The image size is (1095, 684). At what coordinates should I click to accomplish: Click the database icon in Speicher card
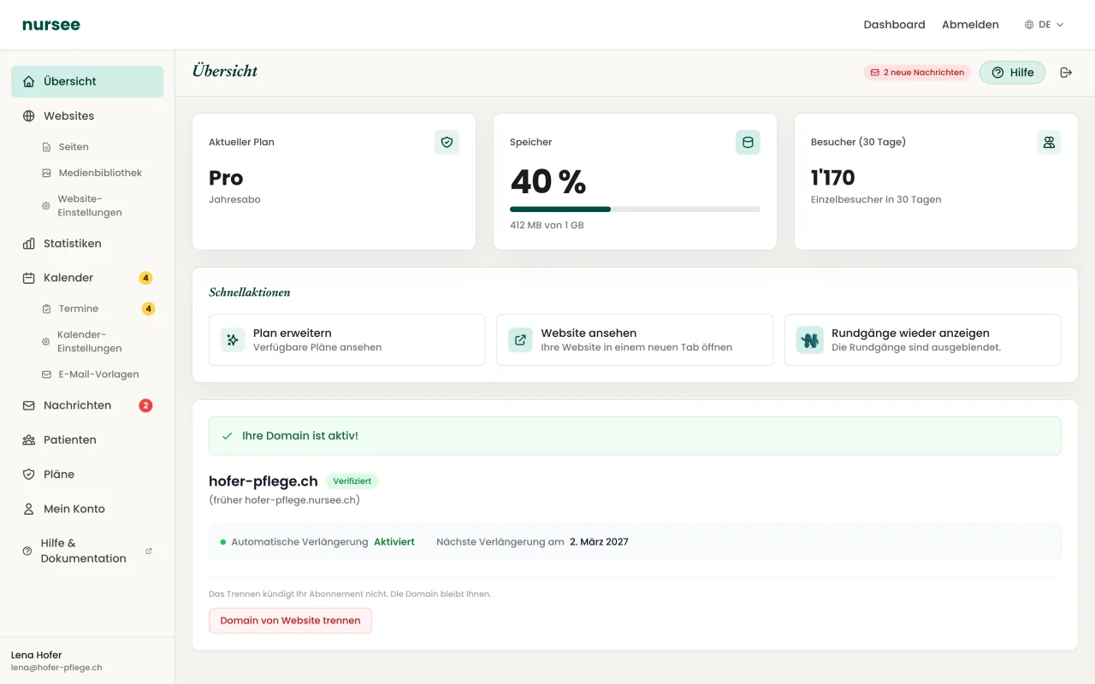coord(748,143)
